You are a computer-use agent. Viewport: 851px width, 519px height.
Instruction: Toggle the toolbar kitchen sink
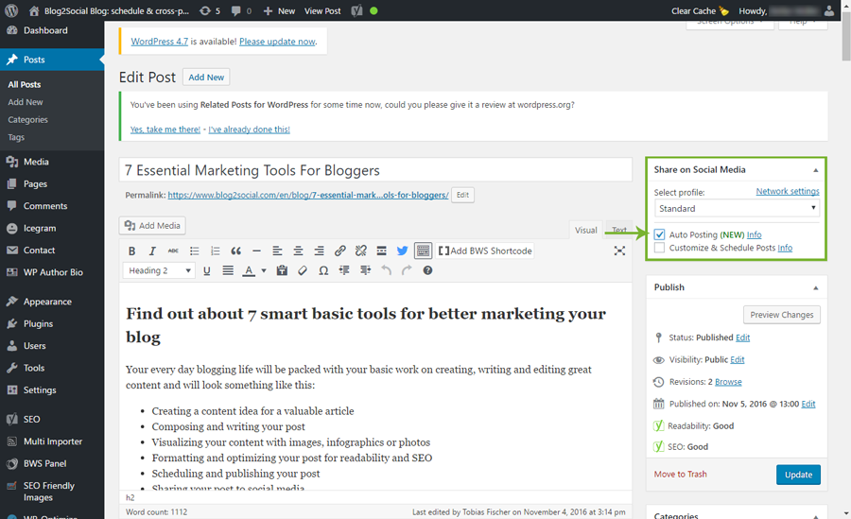pyautogui.click(x=423, y=251)
